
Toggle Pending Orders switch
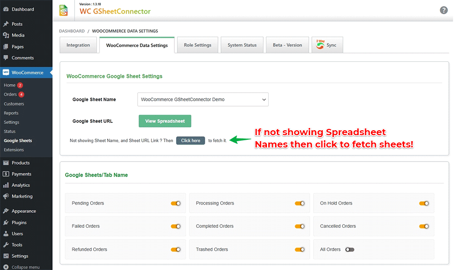point(175,203)
